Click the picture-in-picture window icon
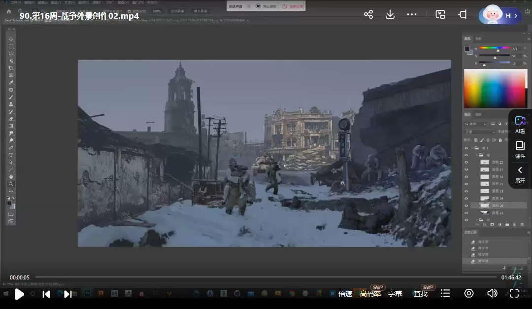Image resolution: width=532 pixels, height=309 pixels. 440,14
